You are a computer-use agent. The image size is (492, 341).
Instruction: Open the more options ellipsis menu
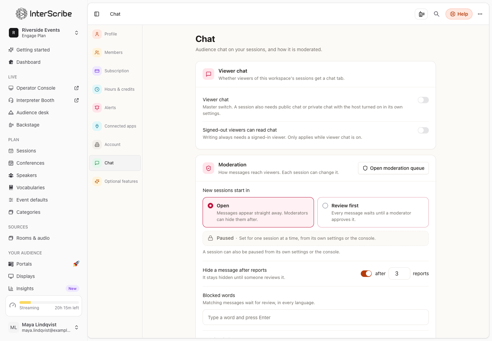pos(480,14)
